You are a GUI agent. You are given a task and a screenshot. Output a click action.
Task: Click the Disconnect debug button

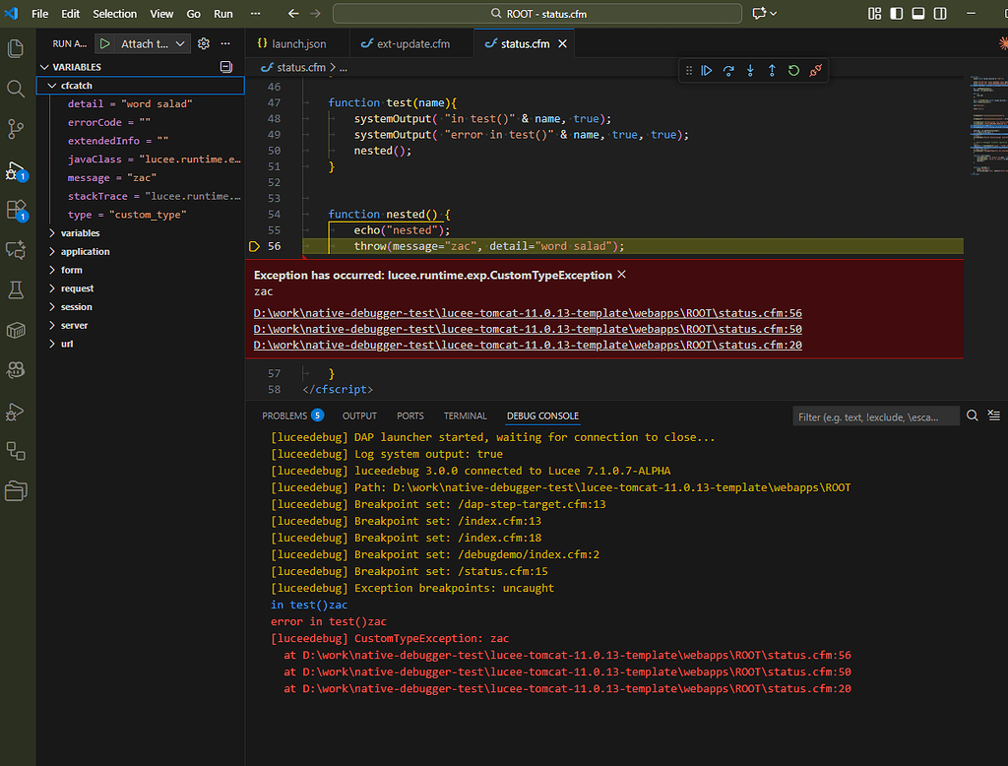click(816, 71)
